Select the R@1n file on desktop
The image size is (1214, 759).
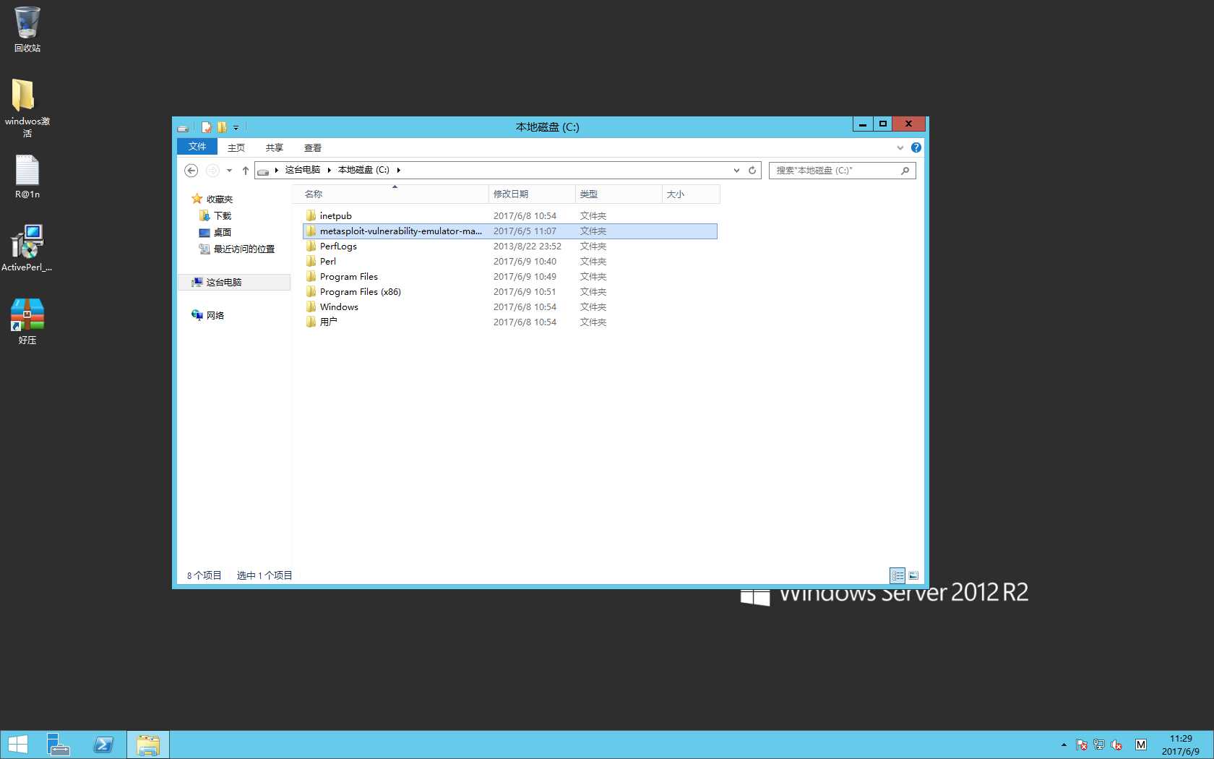(x=27, y=177)
